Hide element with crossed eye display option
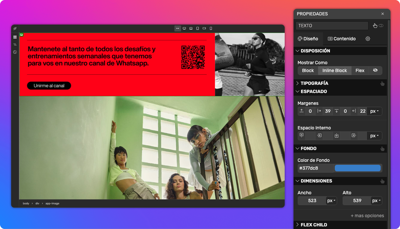 375,70
